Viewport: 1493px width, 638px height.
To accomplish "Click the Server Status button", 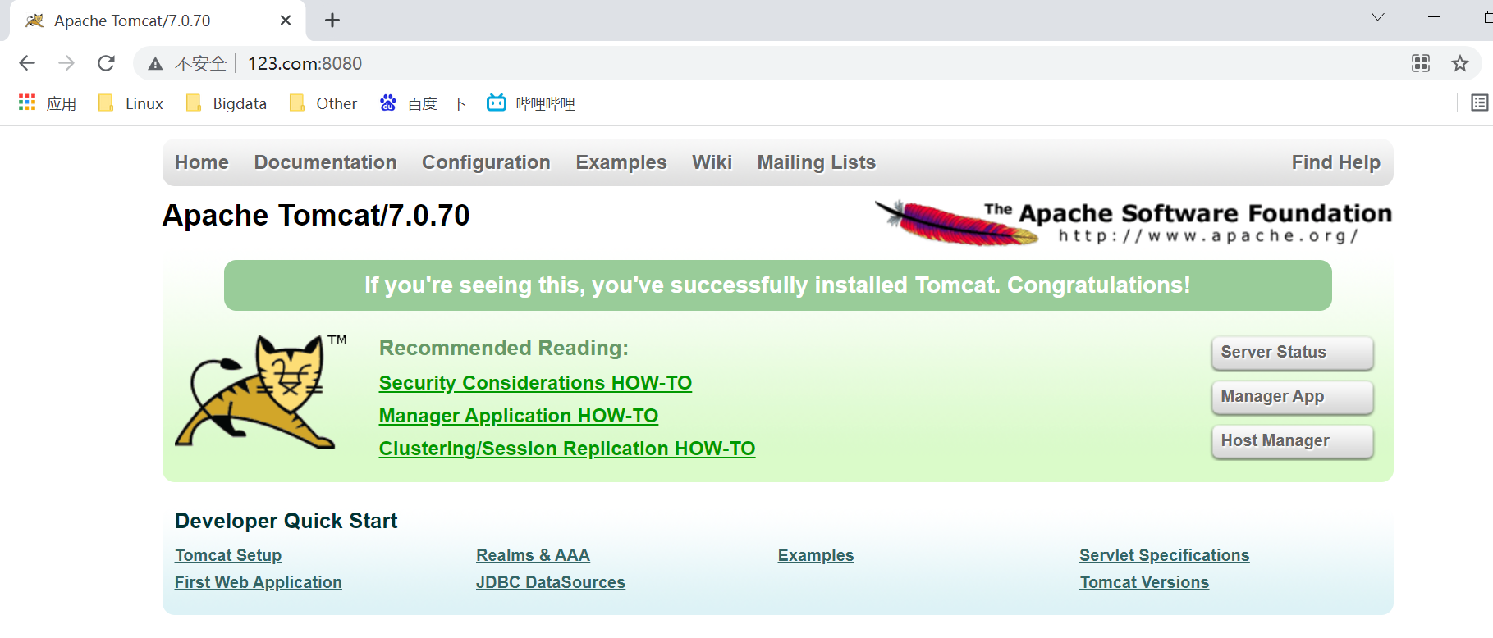I will point(1292,353).
